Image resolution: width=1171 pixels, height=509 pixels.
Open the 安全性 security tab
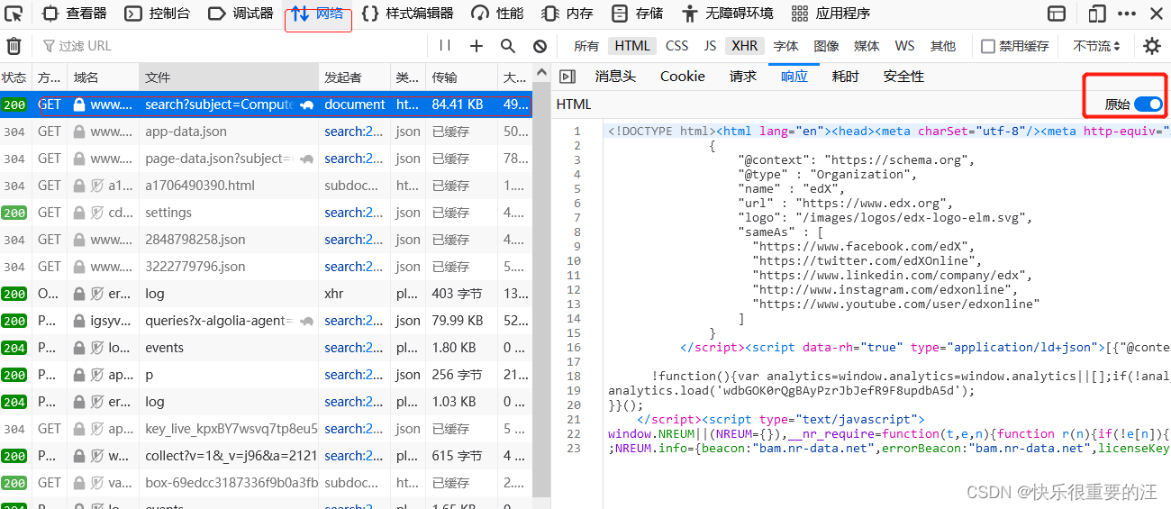point(903,77)
